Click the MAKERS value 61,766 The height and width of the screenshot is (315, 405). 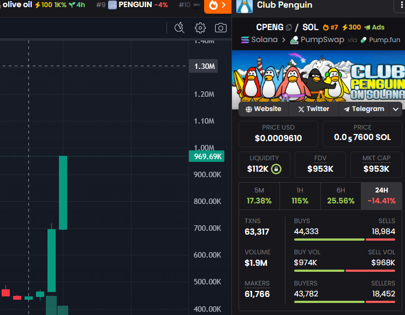(x=257, y=294)
